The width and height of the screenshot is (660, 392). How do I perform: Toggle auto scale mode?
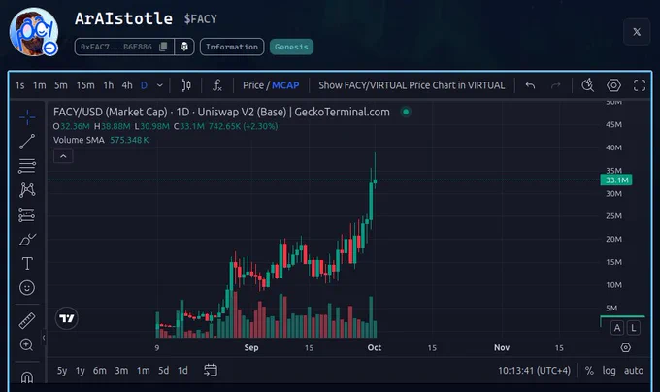[634, 370]
